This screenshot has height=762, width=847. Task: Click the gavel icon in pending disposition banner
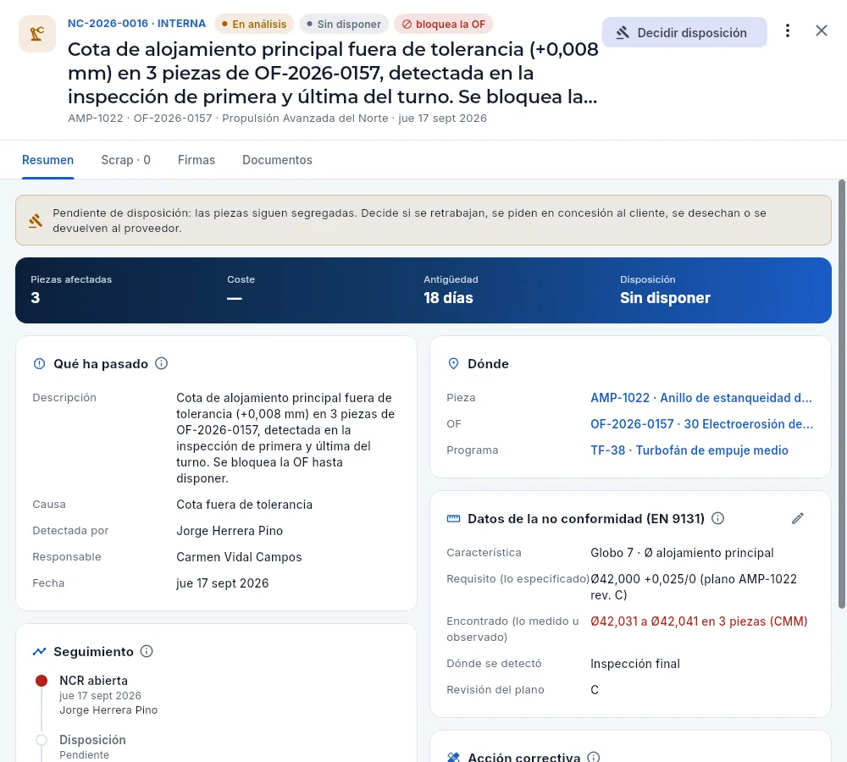36,221
